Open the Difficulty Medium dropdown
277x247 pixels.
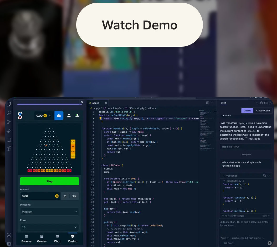click(x=49, y=212)
